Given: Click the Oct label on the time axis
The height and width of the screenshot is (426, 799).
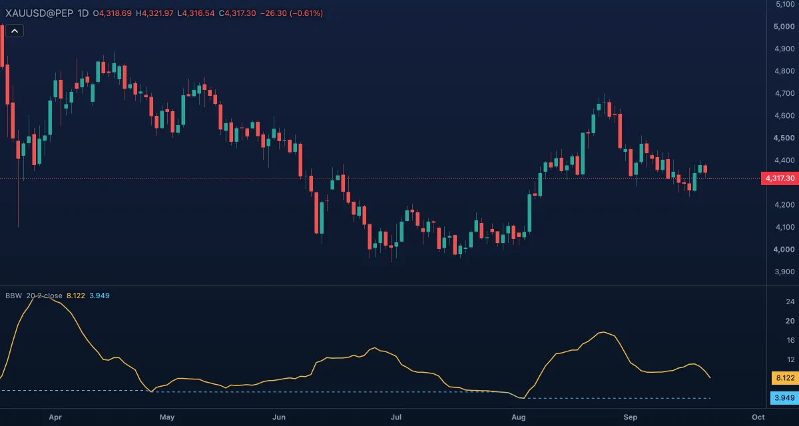Looking at the screenshot, I should pyautogui.click(x=758, y=417).
